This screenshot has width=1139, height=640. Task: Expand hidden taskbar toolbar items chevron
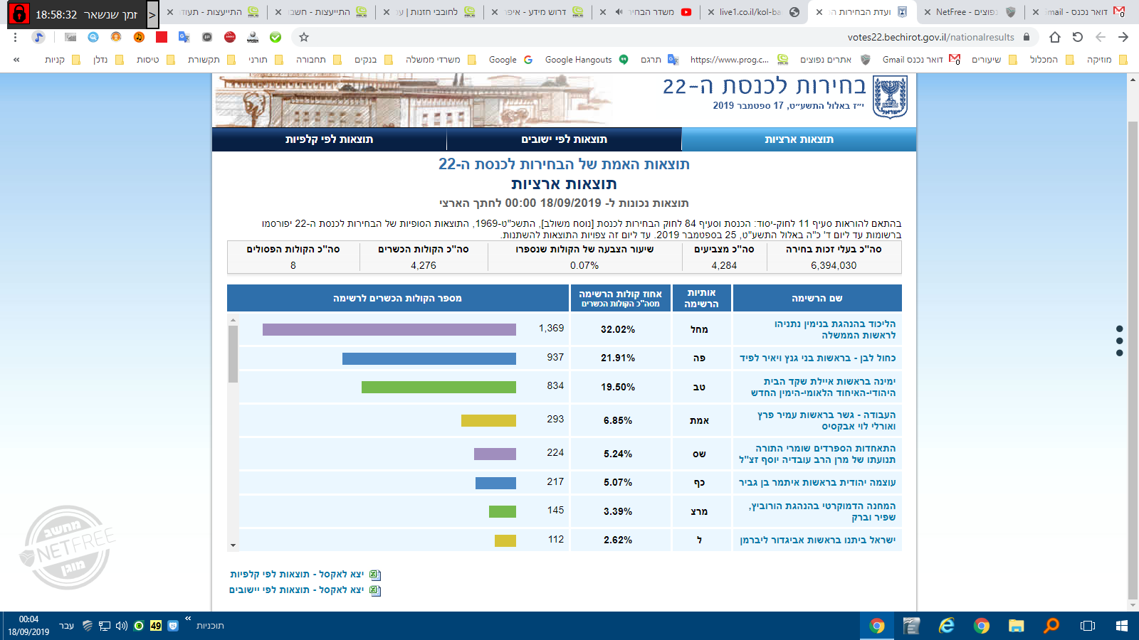(x=188, y=619)
